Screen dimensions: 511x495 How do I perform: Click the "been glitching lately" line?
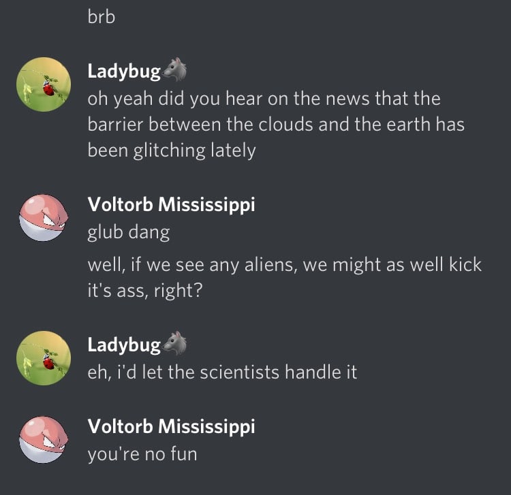[172, 150]
